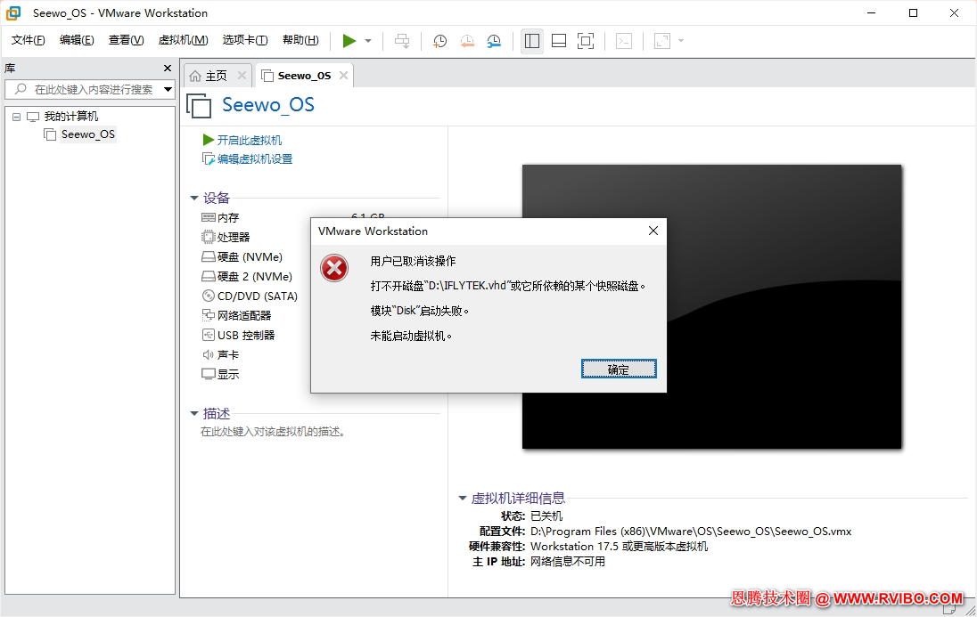Open the 帮助(H) menu
This screenshot has height=617, width=977.
coord(300,40)
